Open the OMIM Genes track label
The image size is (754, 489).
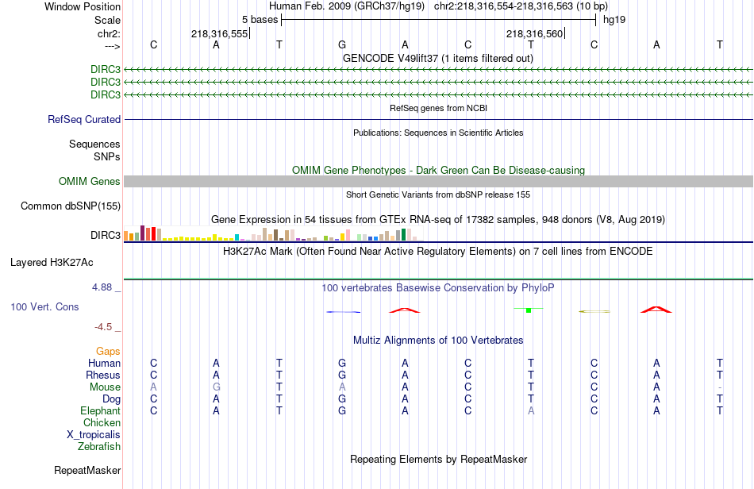89,181
